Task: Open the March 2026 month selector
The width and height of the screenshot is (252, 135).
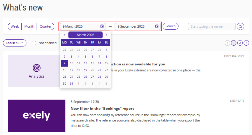Action: click(85, 35)
